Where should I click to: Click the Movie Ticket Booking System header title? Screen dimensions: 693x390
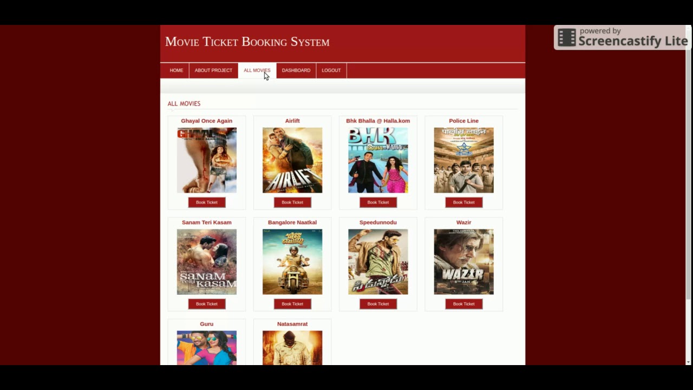247,42
